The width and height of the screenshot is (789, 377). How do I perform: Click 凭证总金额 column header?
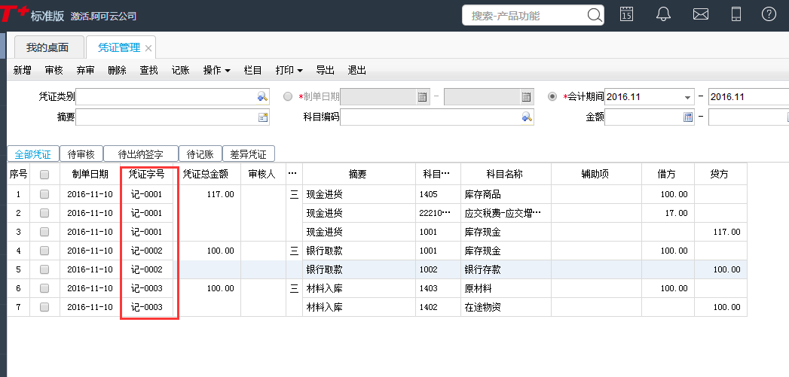click(x=205, y=174)
